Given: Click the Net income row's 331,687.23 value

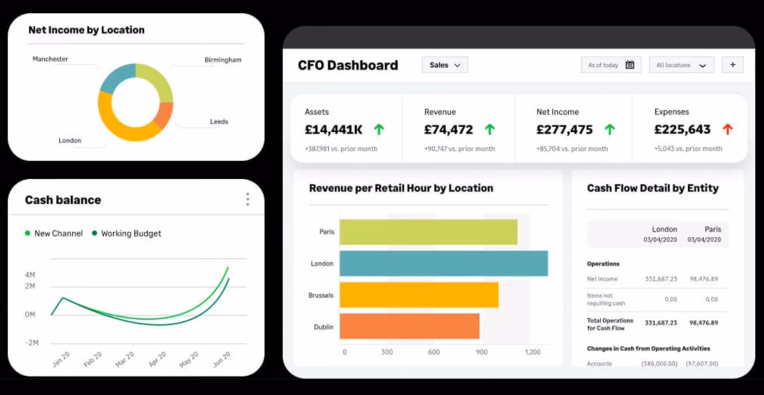Looking at the screenshot, I should (661, 279).
